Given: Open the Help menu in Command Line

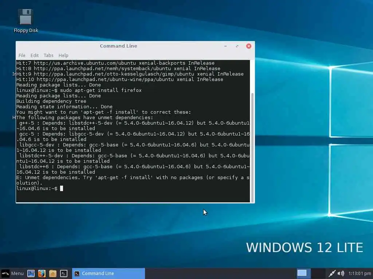Looking at the screenshot, I should (x=63, y=55).
